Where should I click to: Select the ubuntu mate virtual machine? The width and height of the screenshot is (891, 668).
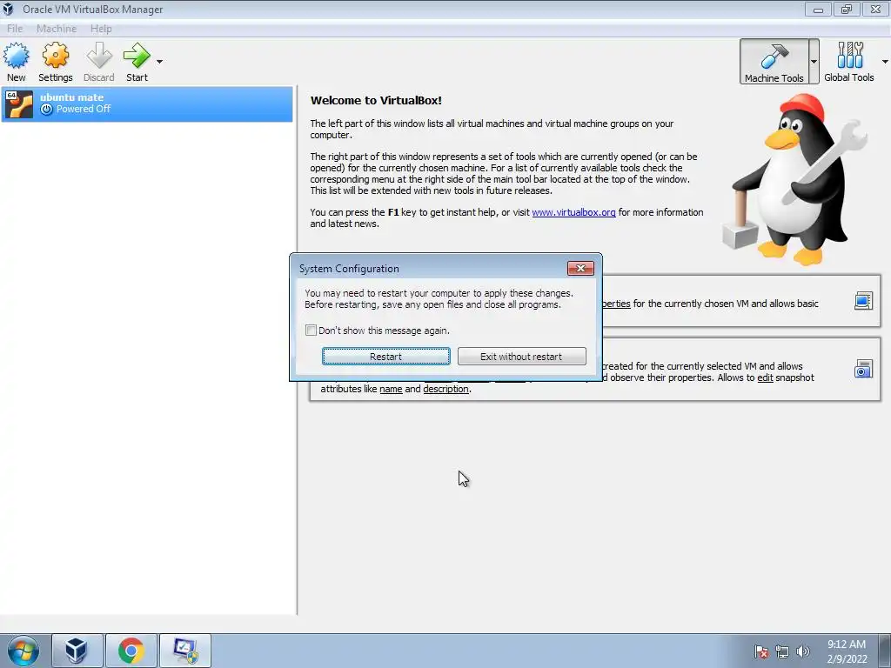pyautogui.click(x=146, y=104)
